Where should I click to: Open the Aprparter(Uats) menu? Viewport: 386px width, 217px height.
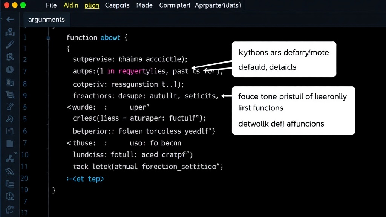[x=218, y=5]
